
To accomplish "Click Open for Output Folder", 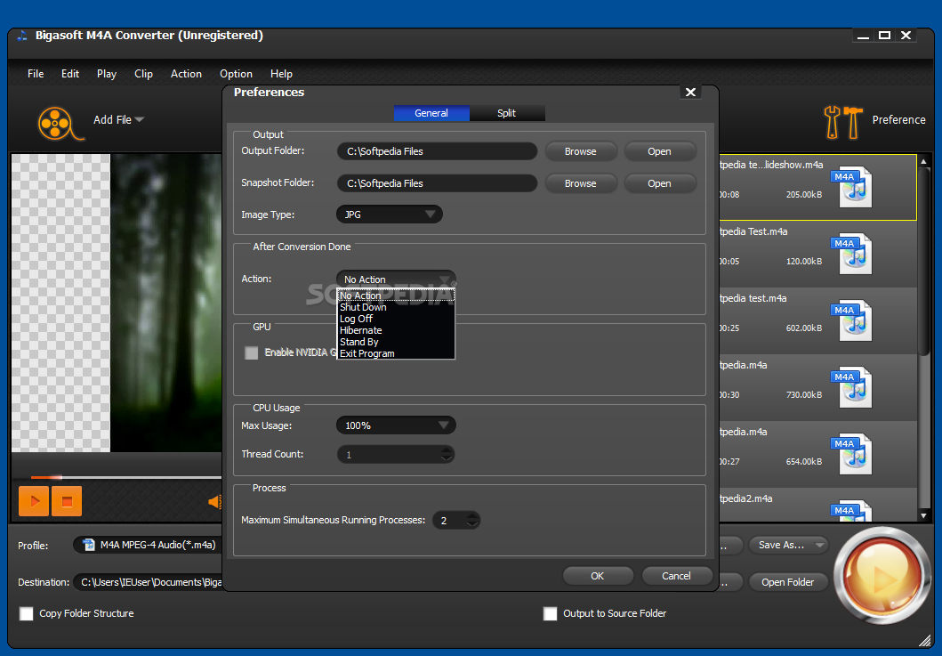I will pyautogui.click(x=660, y=151).
